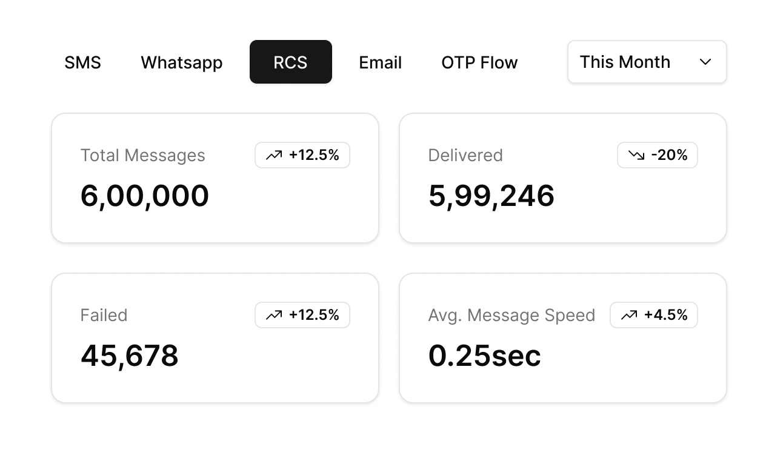Click the -20% badge on Delivered card

[x=658, y=155]
